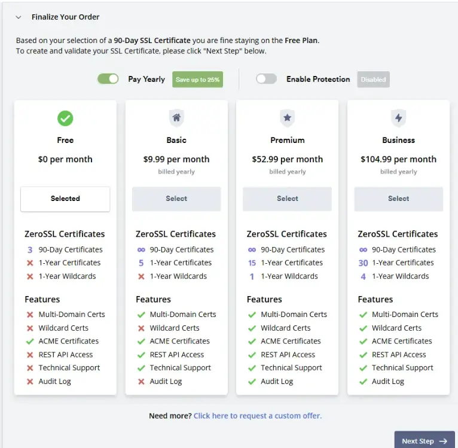Click the number 1 beside Premium 1-Year Wildcards
Image resolution: width=458 pixels, height=448 pixels.
(252, 276)
